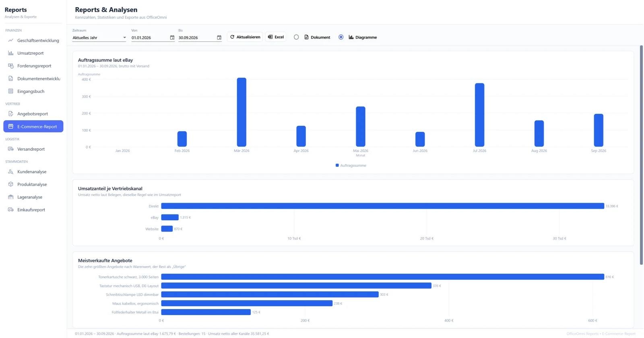Click the Geschäftsentwicklung trend icon

[x=11, y=40]
